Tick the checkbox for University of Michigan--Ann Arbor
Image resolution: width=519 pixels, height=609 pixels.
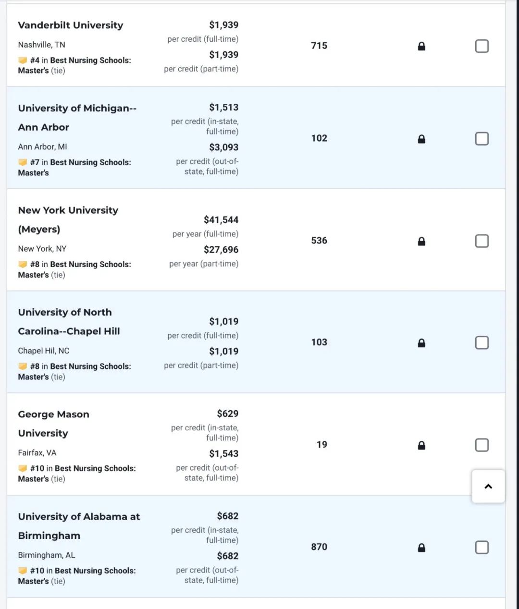click(x=482, y=139)
